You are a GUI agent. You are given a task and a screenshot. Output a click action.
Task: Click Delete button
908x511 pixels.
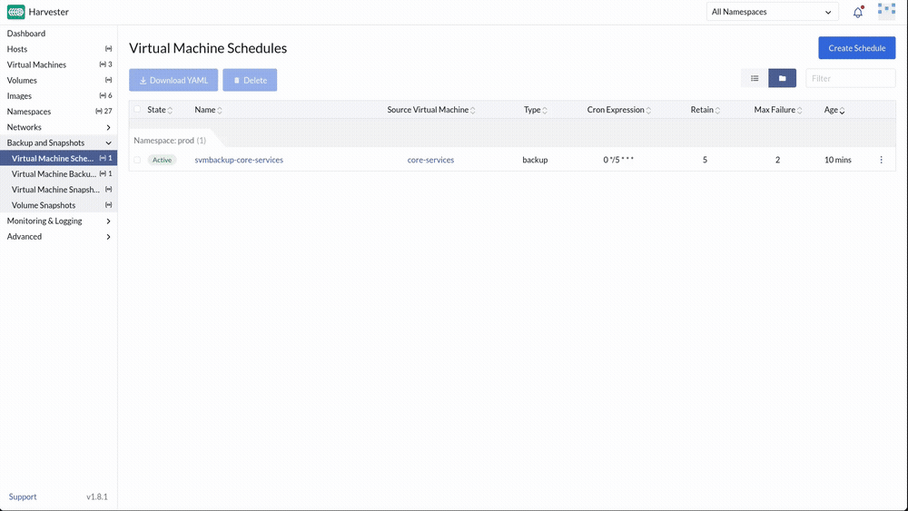[x=250, y=81]
